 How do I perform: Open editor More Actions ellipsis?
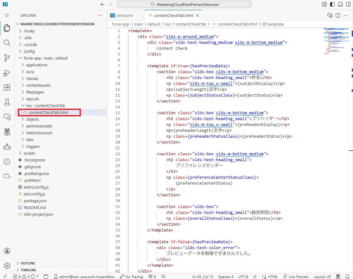pos(346,15)
